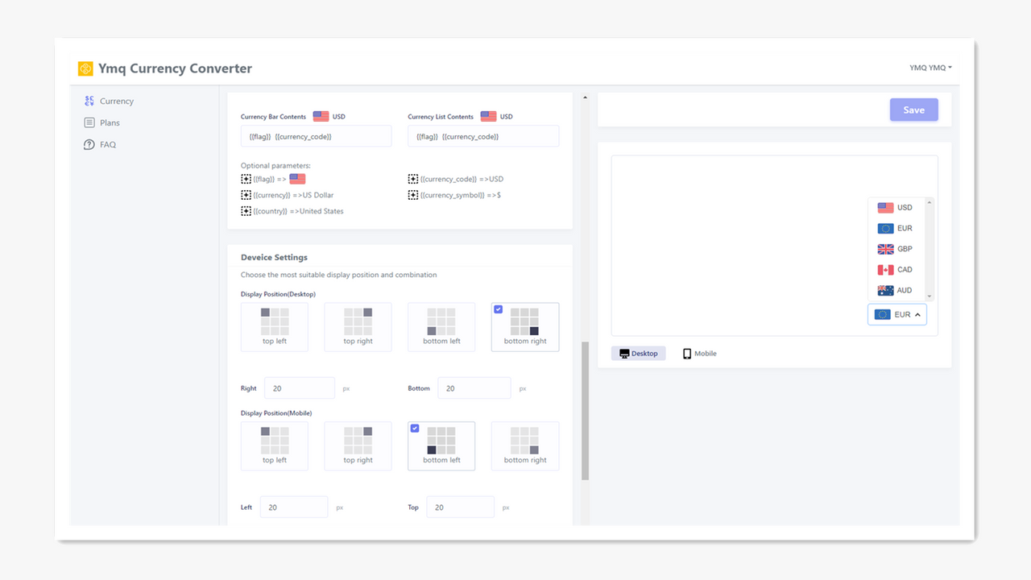Switch preview to Desktop tab
Viewport: 1031px width, 580px height.
click(639, 354)
